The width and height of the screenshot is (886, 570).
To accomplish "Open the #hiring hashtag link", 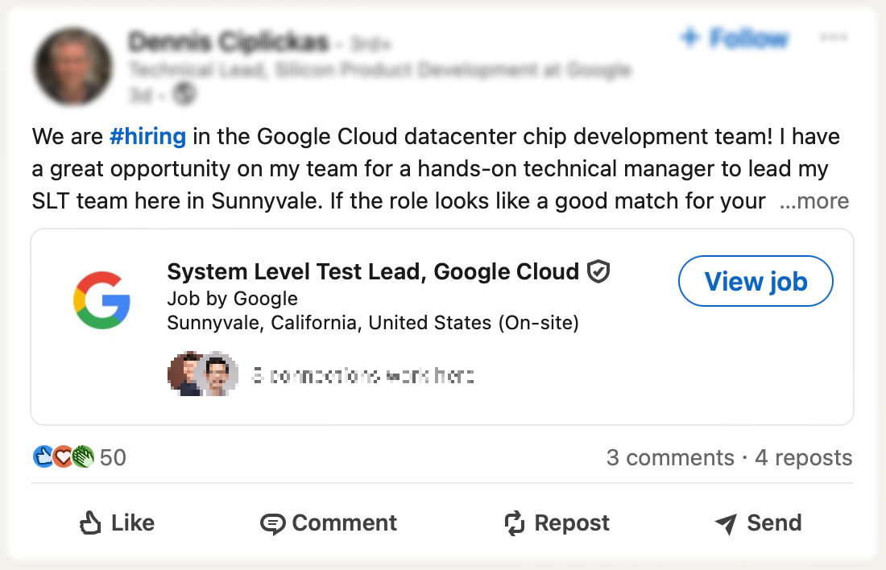I will point(147,137).
